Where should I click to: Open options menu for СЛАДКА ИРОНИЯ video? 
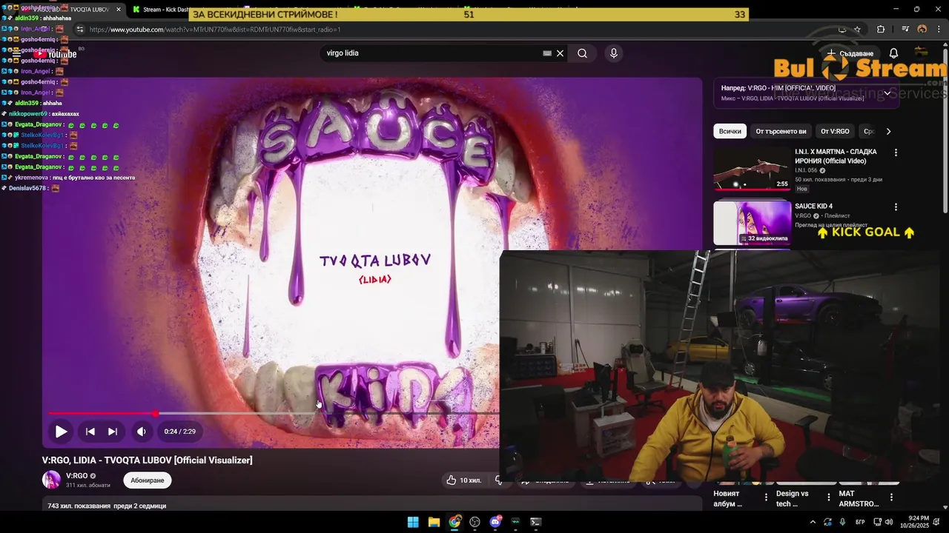896,152
